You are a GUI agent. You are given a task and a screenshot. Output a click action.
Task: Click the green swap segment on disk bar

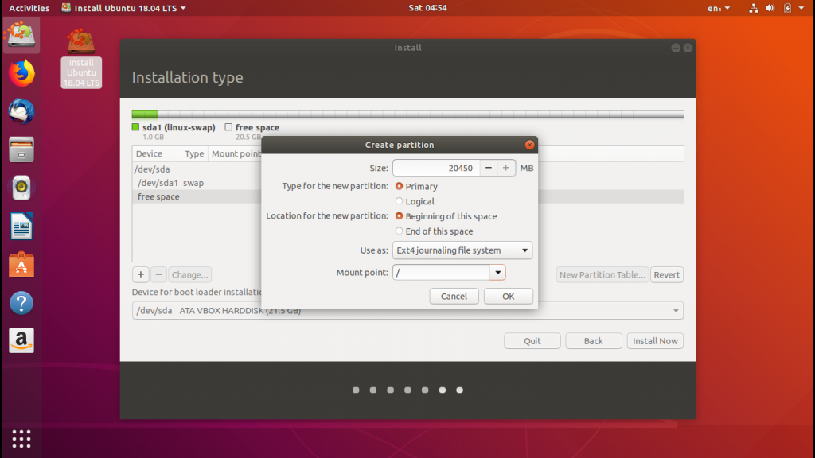point(145,114)
